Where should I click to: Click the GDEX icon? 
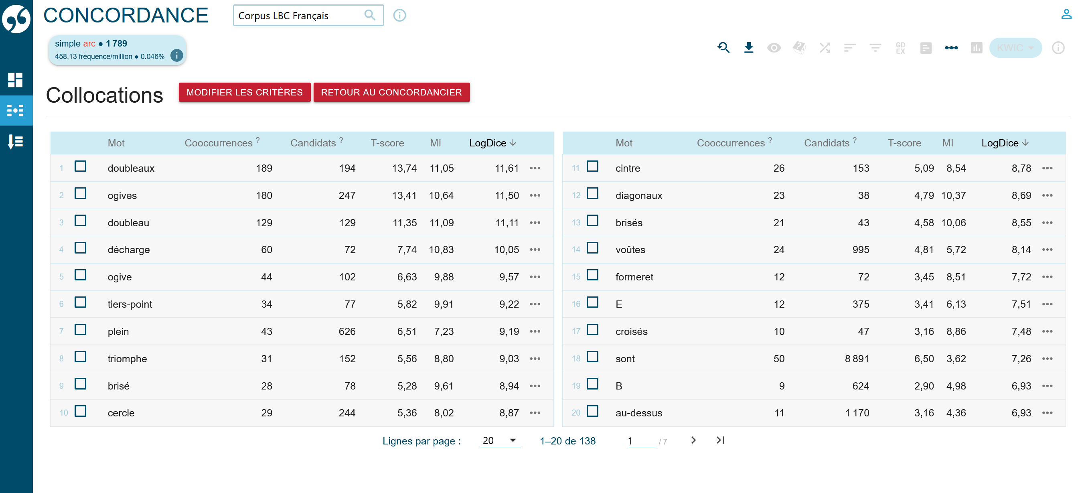point(901,48)
